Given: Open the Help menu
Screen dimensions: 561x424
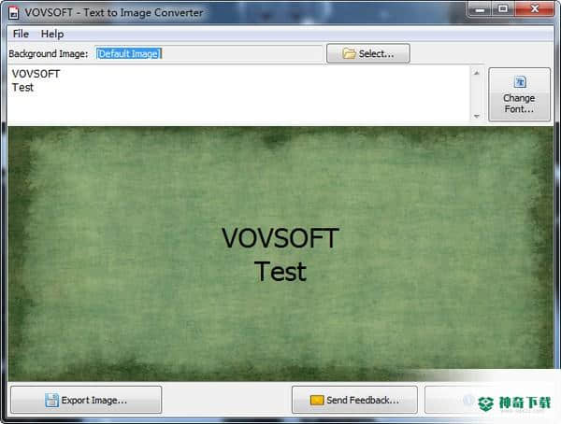Looking at the screenshot, I should (52, 34).
